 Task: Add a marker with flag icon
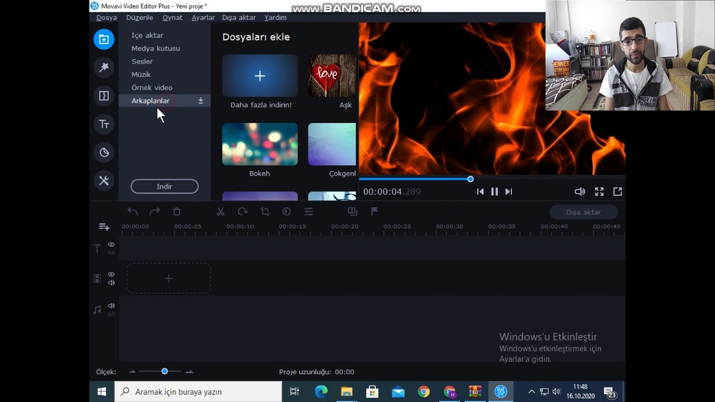374,211
